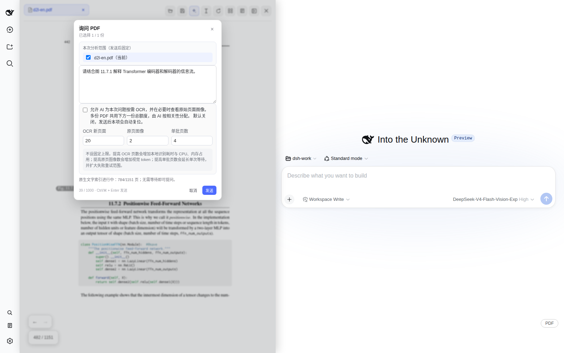This screenshot has height=353, width=564.
Task: Click the 不设固定上限 hint text
Action: coord(147,160)
